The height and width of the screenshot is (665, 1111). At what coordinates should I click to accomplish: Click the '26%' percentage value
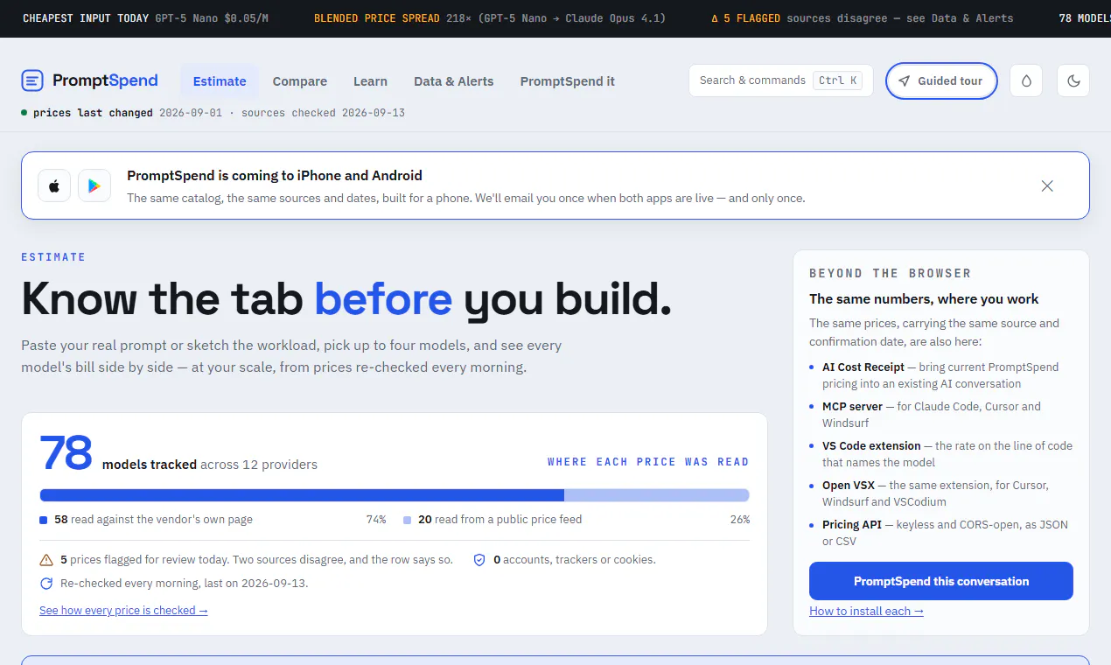[x=740, y=520]
